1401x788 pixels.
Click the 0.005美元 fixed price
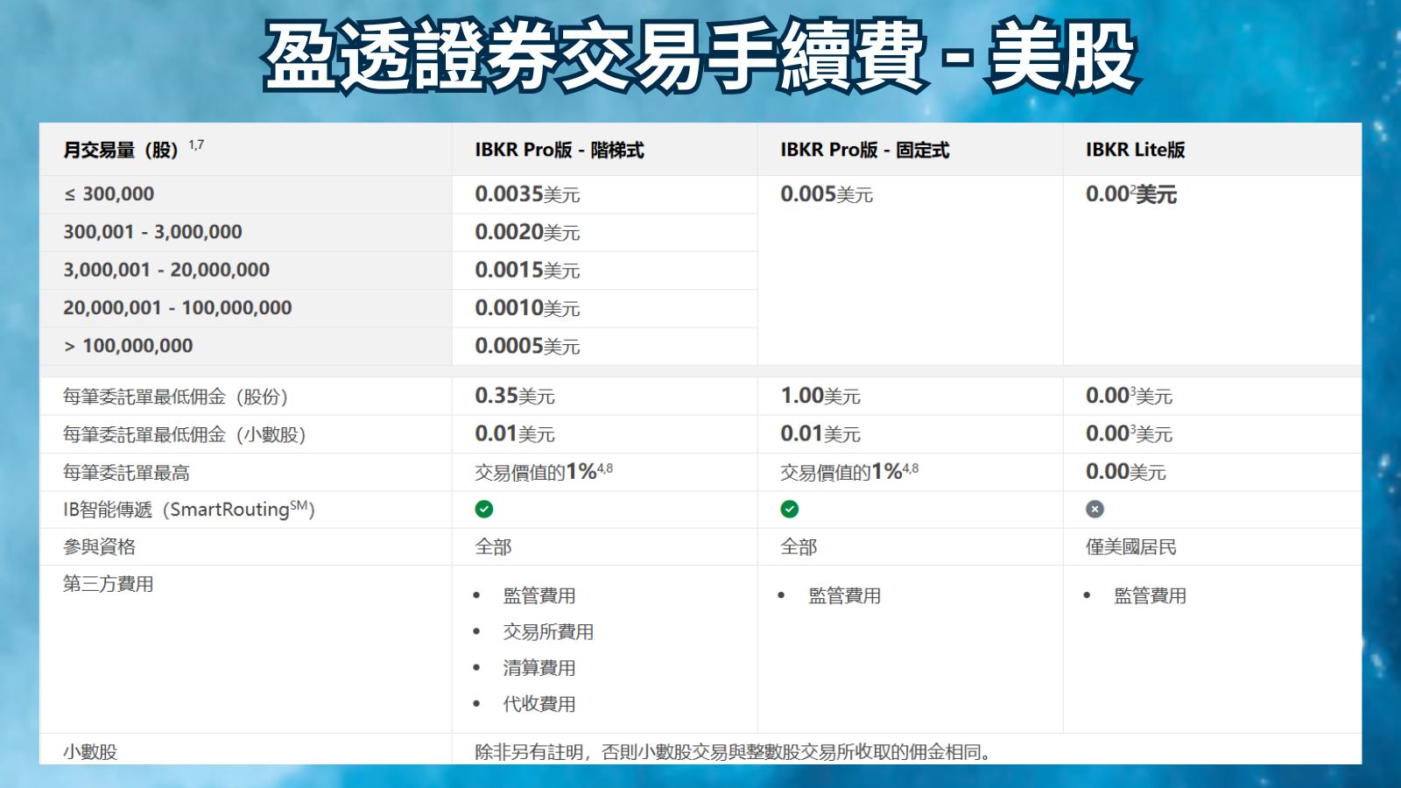coord(826,194)
